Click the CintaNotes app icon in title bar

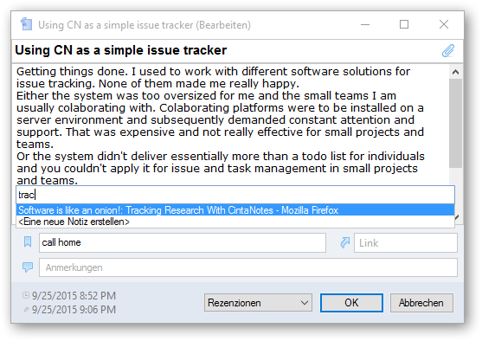[27, 24]
